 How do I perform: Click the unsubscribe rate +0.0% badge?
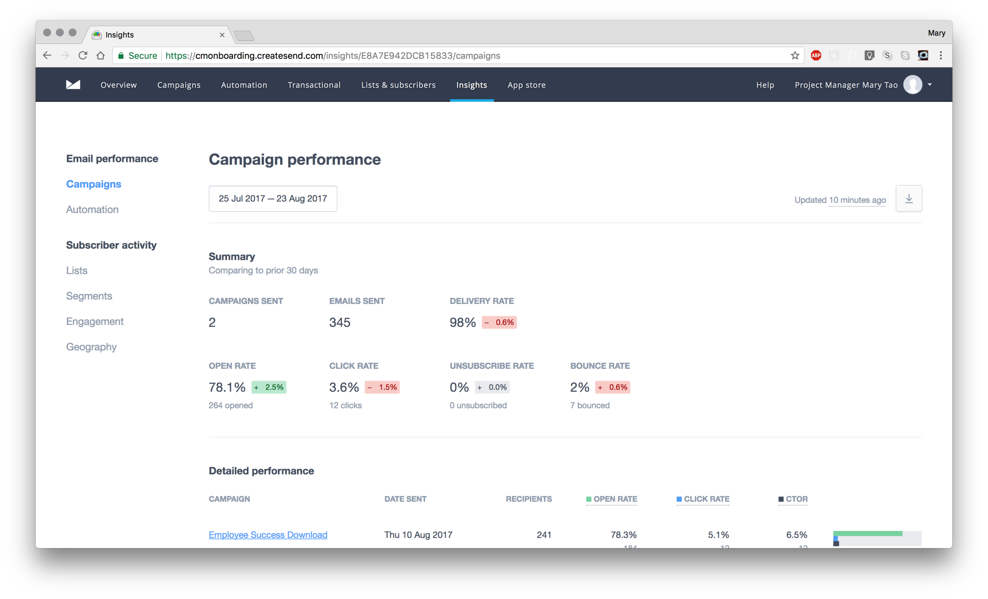tap(492, 387)
